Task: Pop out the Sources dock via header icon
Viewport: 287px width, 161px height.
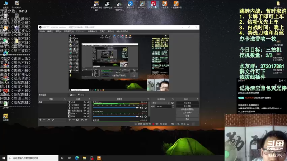Action: (89, 99)
